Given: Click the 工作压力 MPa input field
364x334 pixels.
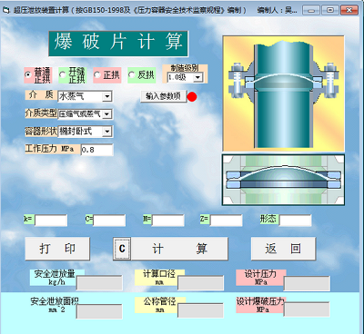Looking at the screenshot, I should [x=97, y=150].
